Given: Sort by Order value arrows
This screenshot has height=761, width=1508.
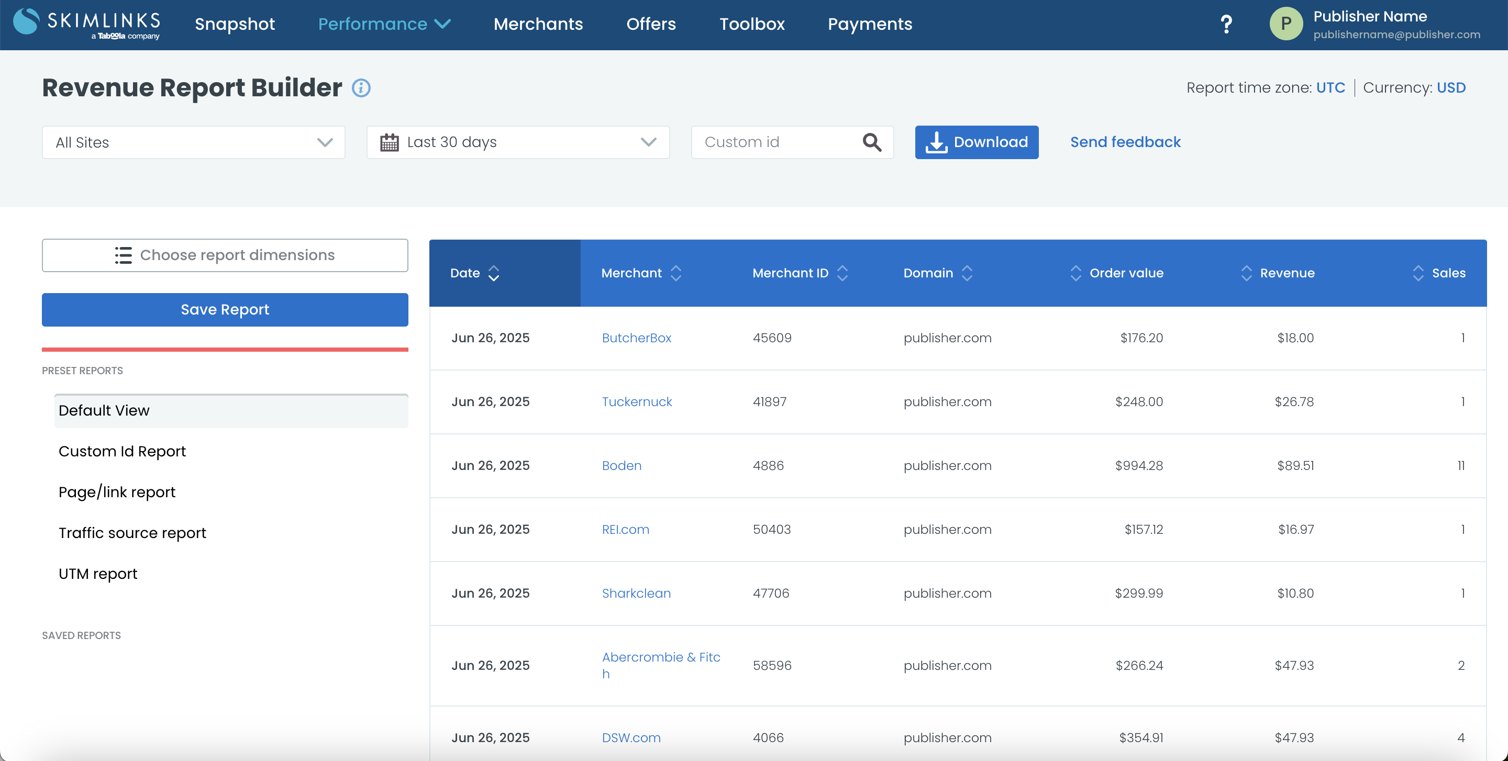Looking at the screenshot, I should pos(1075,273).
